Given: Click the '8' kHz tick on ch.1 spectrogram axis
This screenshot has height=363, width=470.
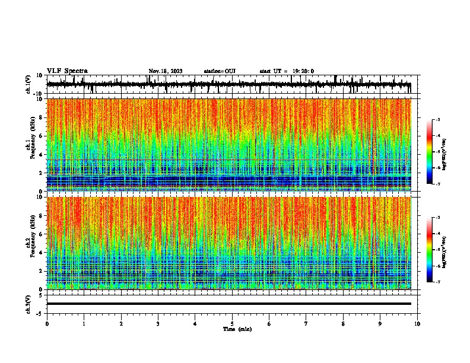Looking at the screenshot, I should click(42, 117).
